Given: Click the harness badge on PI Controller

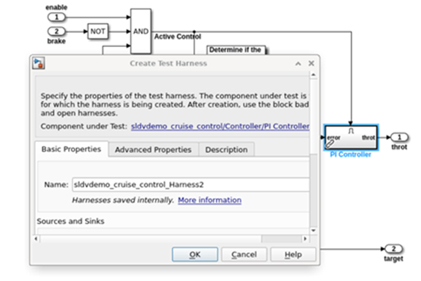Looking at the screenshot, I should pyautogui.click(x=330, y=144).
